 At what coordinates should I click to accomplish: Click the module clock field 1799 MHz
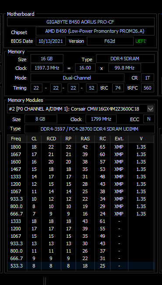(x=101, y=119)
